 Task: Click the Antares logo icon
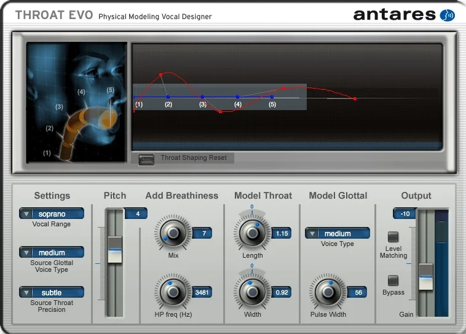[x=447, y=15]
